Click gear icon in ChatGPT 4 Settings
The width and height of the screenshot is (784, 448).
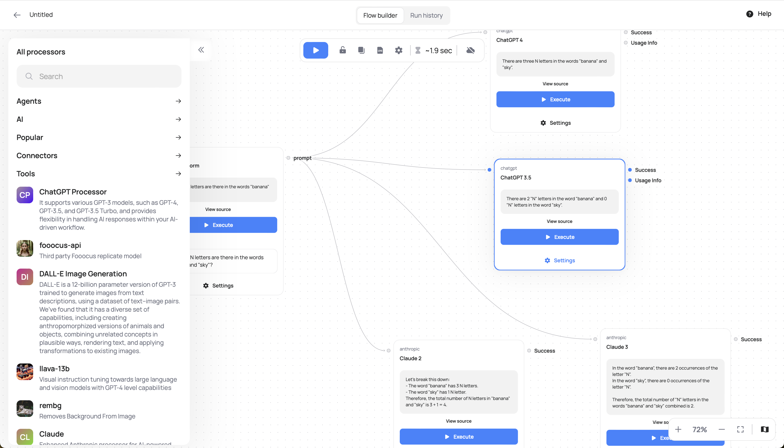(543, 123)
